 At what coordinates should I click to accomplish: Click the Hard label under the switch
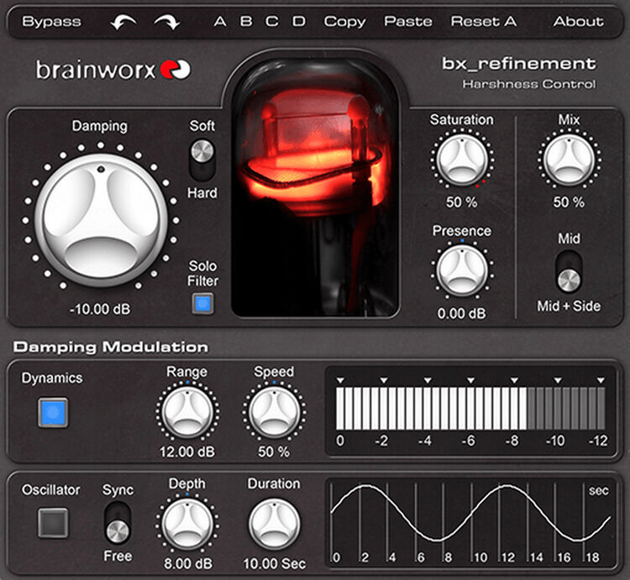[202, 193]
